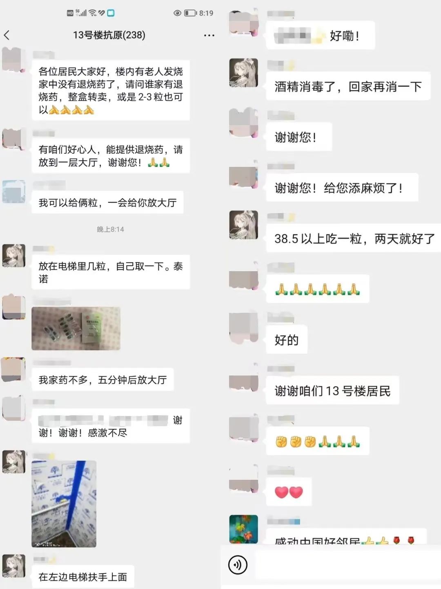Tap the light blue avatar beside 我可以给俩粒

(14, 192)
